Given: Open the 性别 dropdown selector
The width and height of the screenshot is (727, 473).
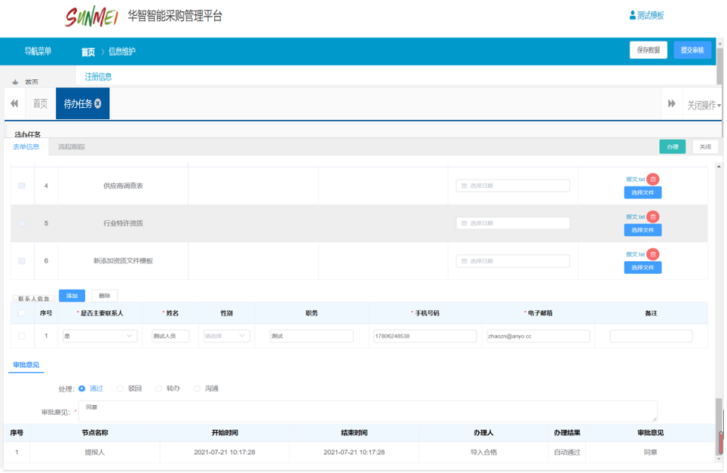Looking at the screenshot, I should pos(226,336).
